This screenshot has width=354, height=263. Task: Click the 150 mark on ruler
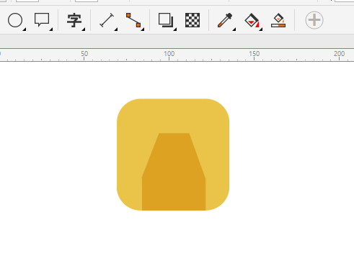click(255, 54)
